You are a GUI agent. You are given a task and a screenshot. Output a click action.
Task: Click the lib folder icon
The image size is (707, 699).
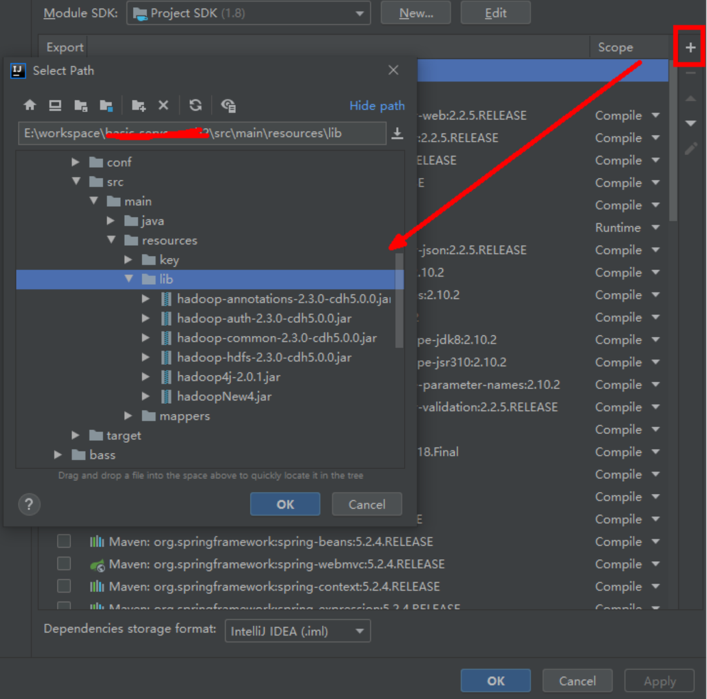pos(149,280)
